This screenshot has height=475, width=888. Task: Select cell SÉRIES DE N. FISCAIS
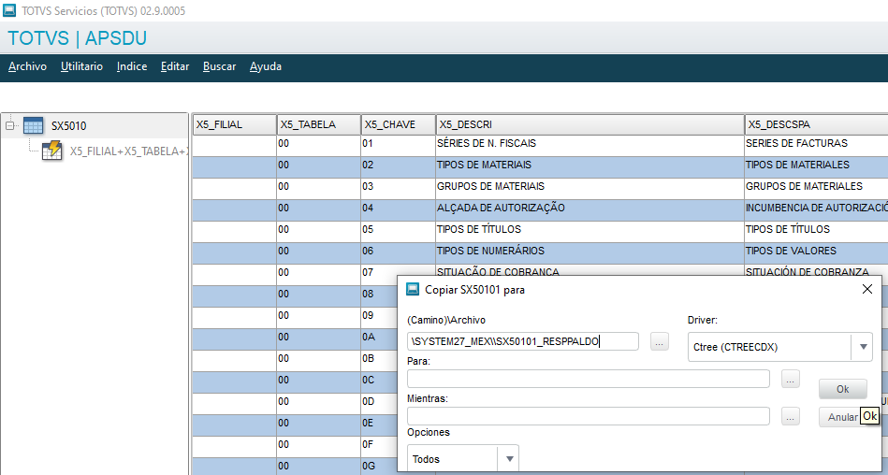click(590, 146)
